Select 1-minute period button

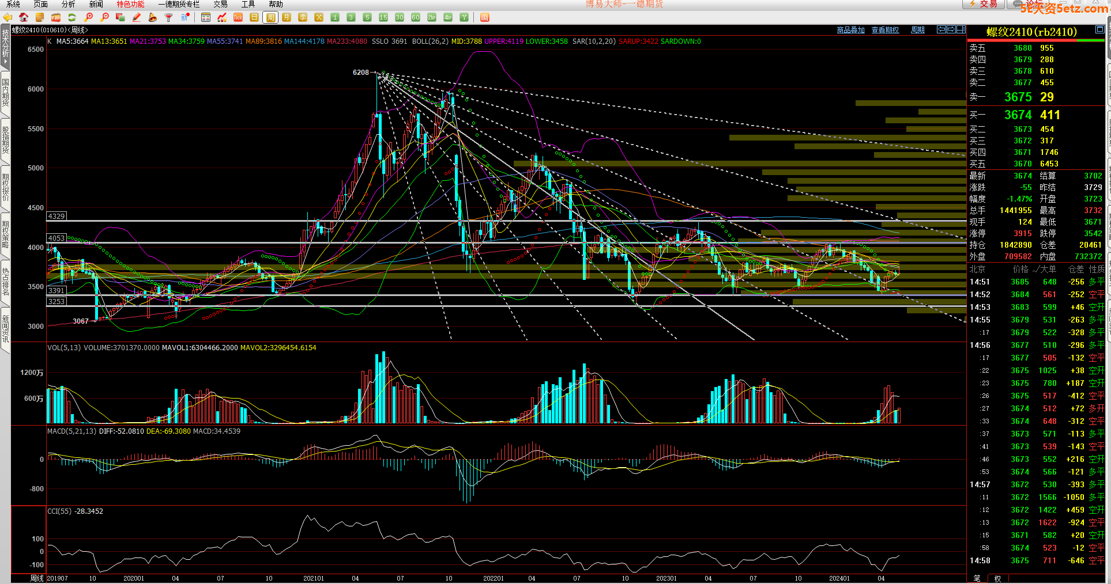tap(335, 17)
